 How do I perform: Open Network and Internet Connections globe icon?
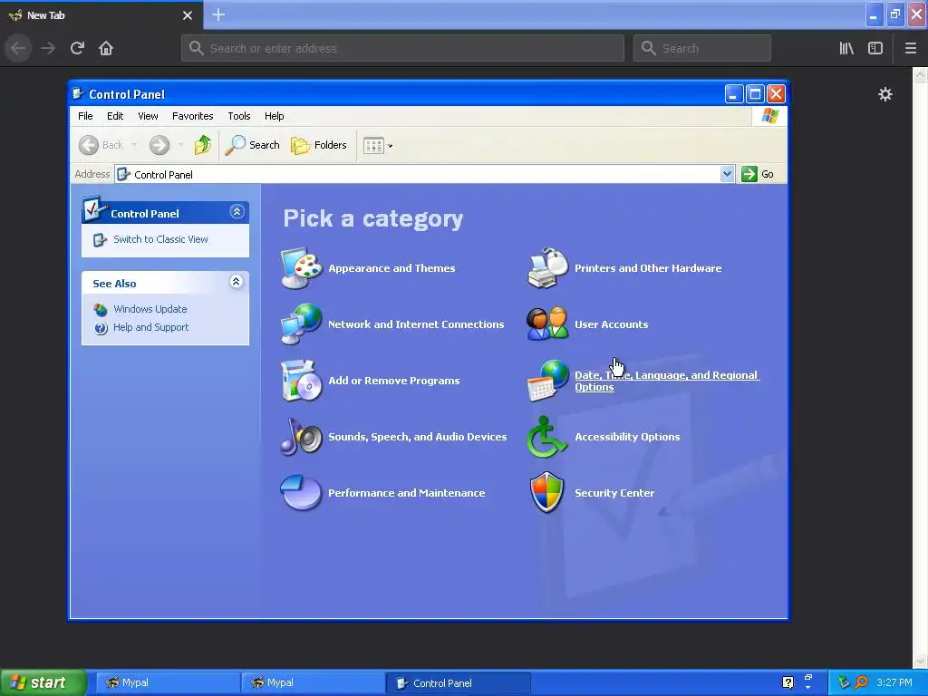click(301, 324)
